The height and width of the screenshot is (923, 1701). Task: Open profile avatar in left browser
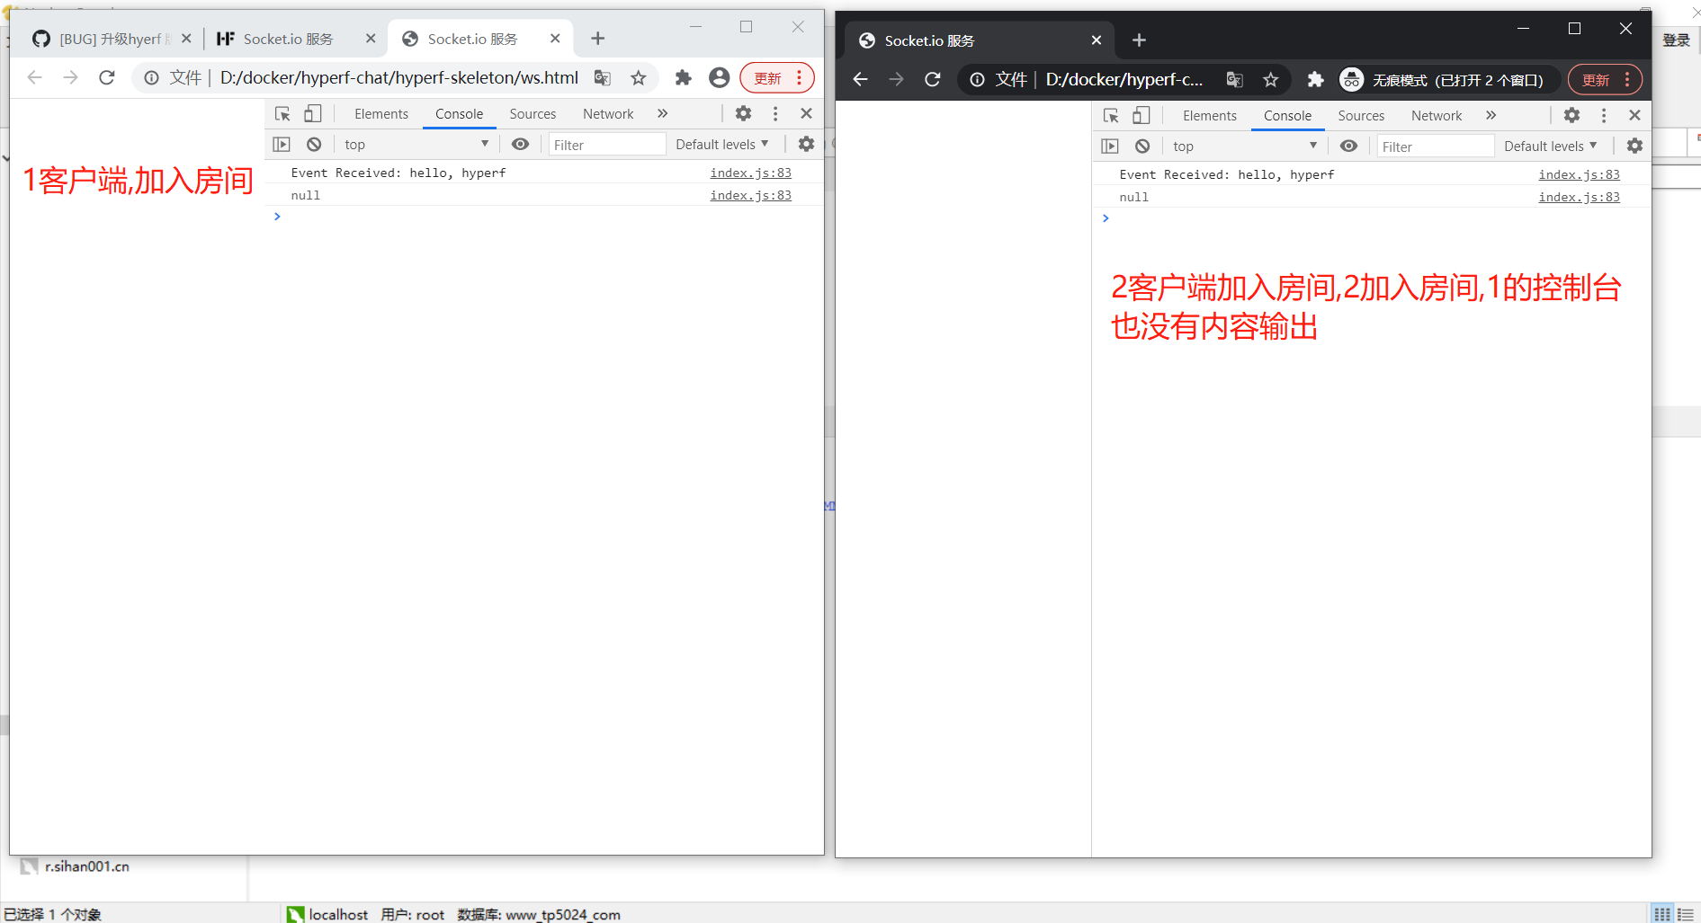(719, 78)
